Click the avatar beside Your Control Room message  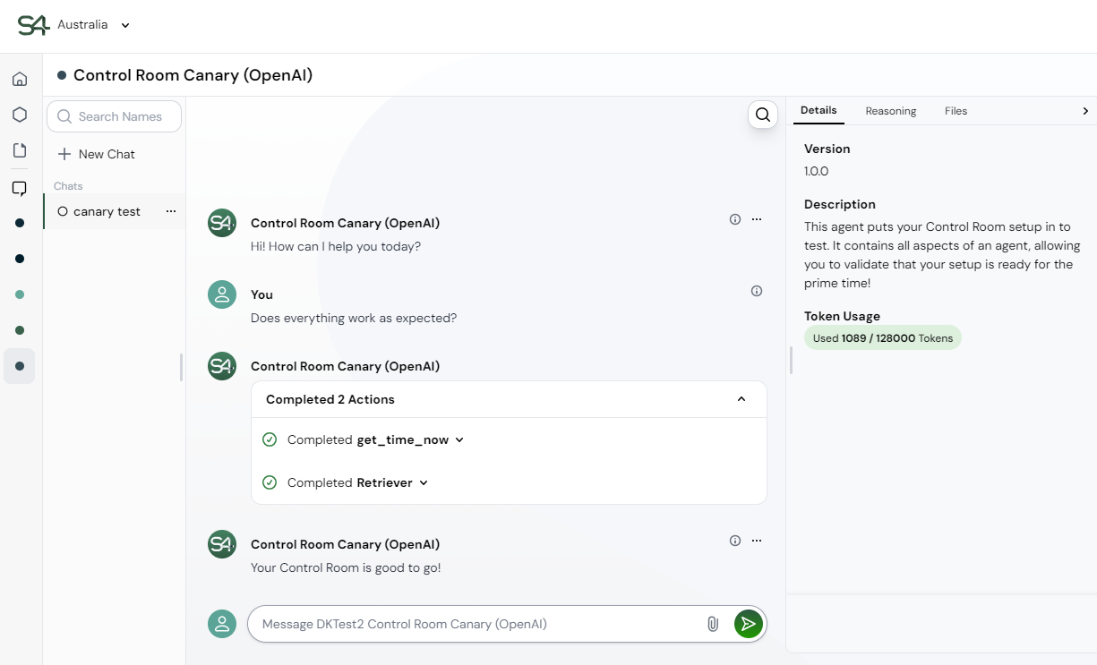point(222,544)
